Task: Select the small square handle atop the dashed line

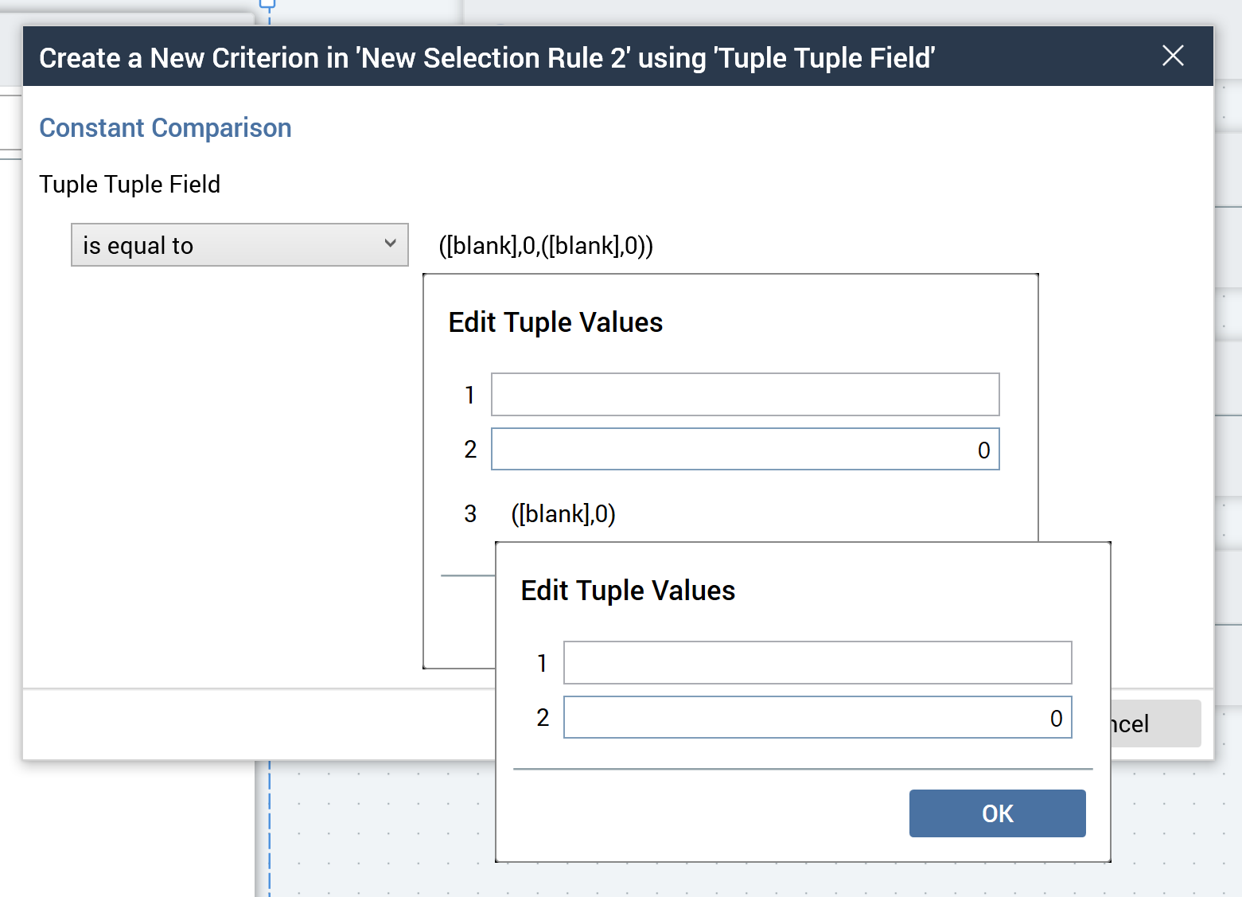Action: [267, 3]
